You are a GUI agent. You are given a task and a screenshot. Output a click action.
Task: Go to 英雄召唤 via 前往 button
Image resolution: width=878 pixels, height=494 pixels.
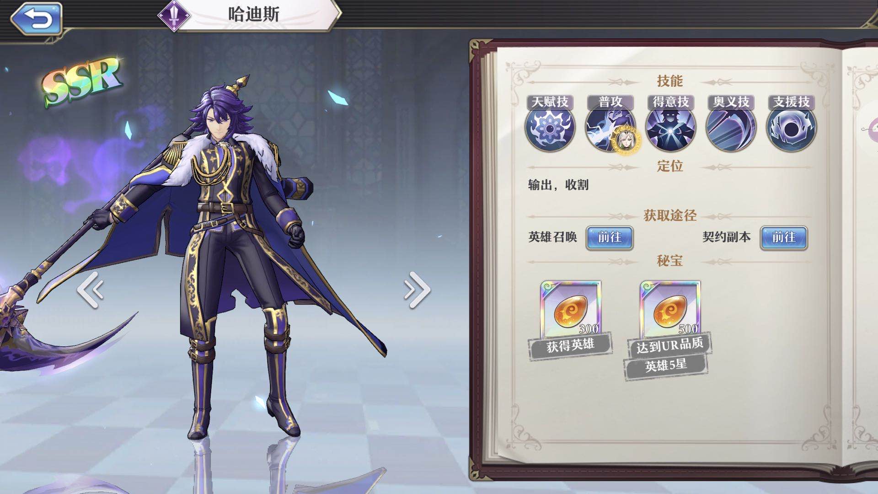click(x=610, y=237)
